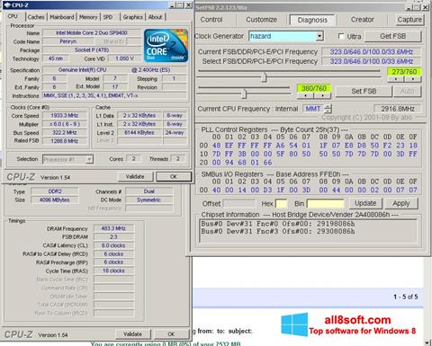Click the CPU-Z title bar icon
Image resolution: width=432 pixels, height=346 pixels.
tap(7, 5)
